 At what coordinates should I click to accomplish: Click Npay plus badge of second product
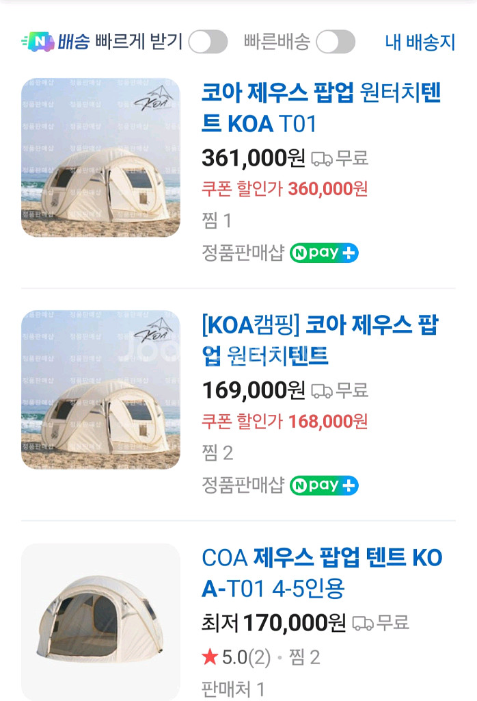(x=324, y=485)
